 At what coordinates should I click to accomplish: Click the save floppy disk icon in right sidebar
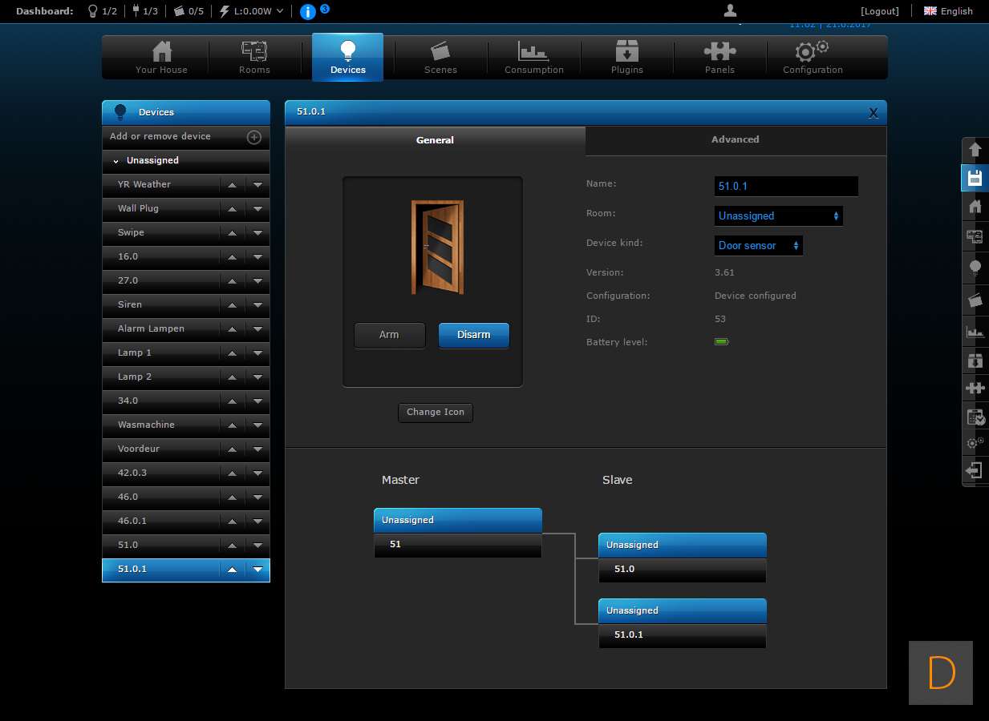975,178
